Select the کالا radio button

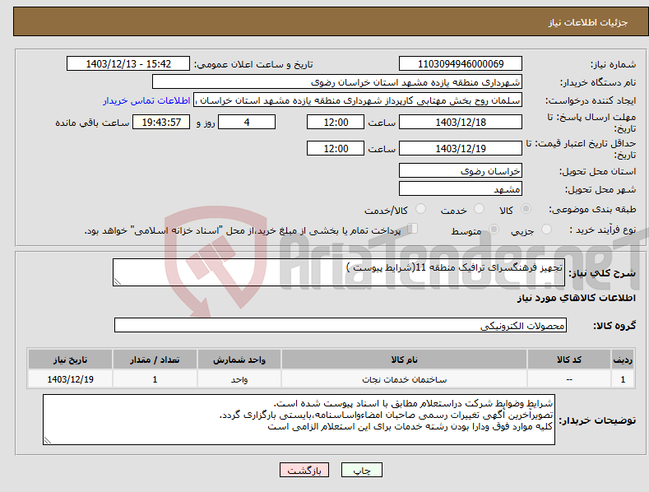pyautogui.click(x=526, y=209)
